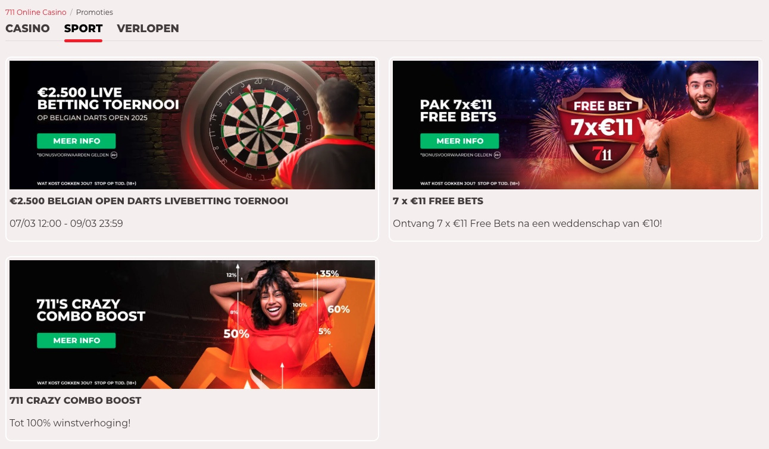Open the 7 x €11 FREE BETS title
769x449 pixels.
click(x=438, y=201)
